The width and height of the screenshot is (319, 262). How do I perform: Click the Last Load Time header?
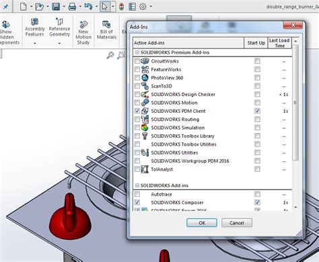tap(280, 43)
